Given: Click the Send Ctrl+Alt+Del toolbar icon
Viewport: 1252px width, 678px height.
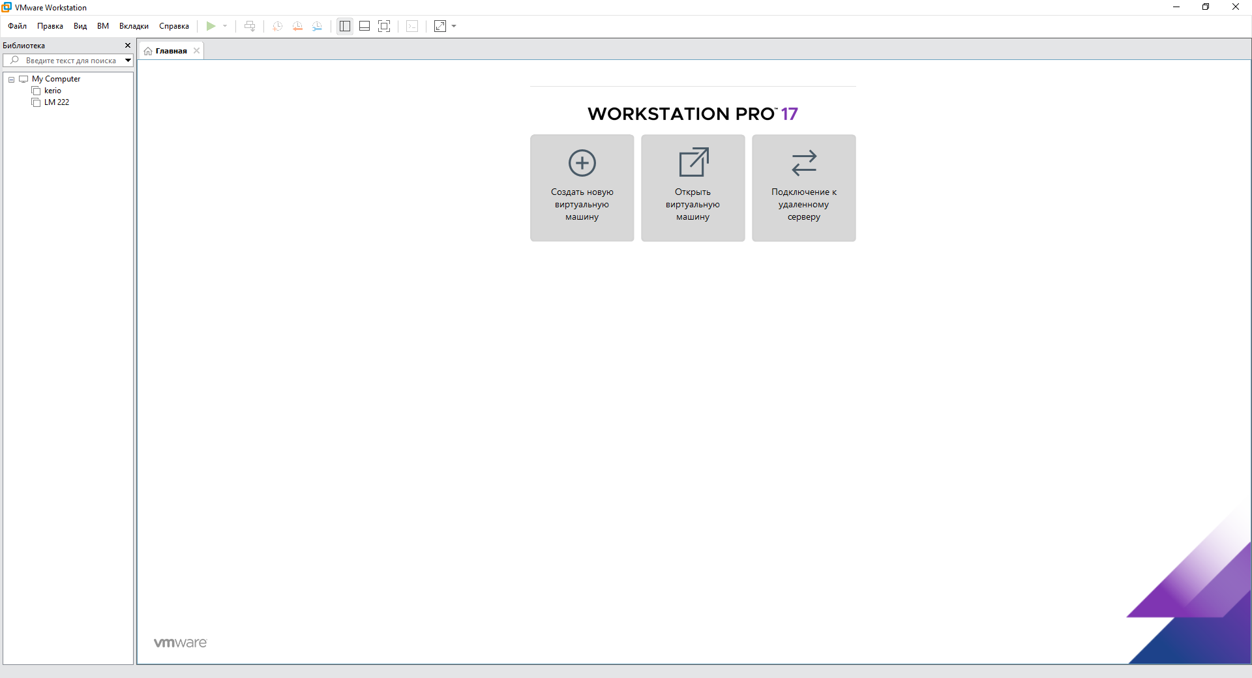Looking at the screenshot, I should 250,26.
